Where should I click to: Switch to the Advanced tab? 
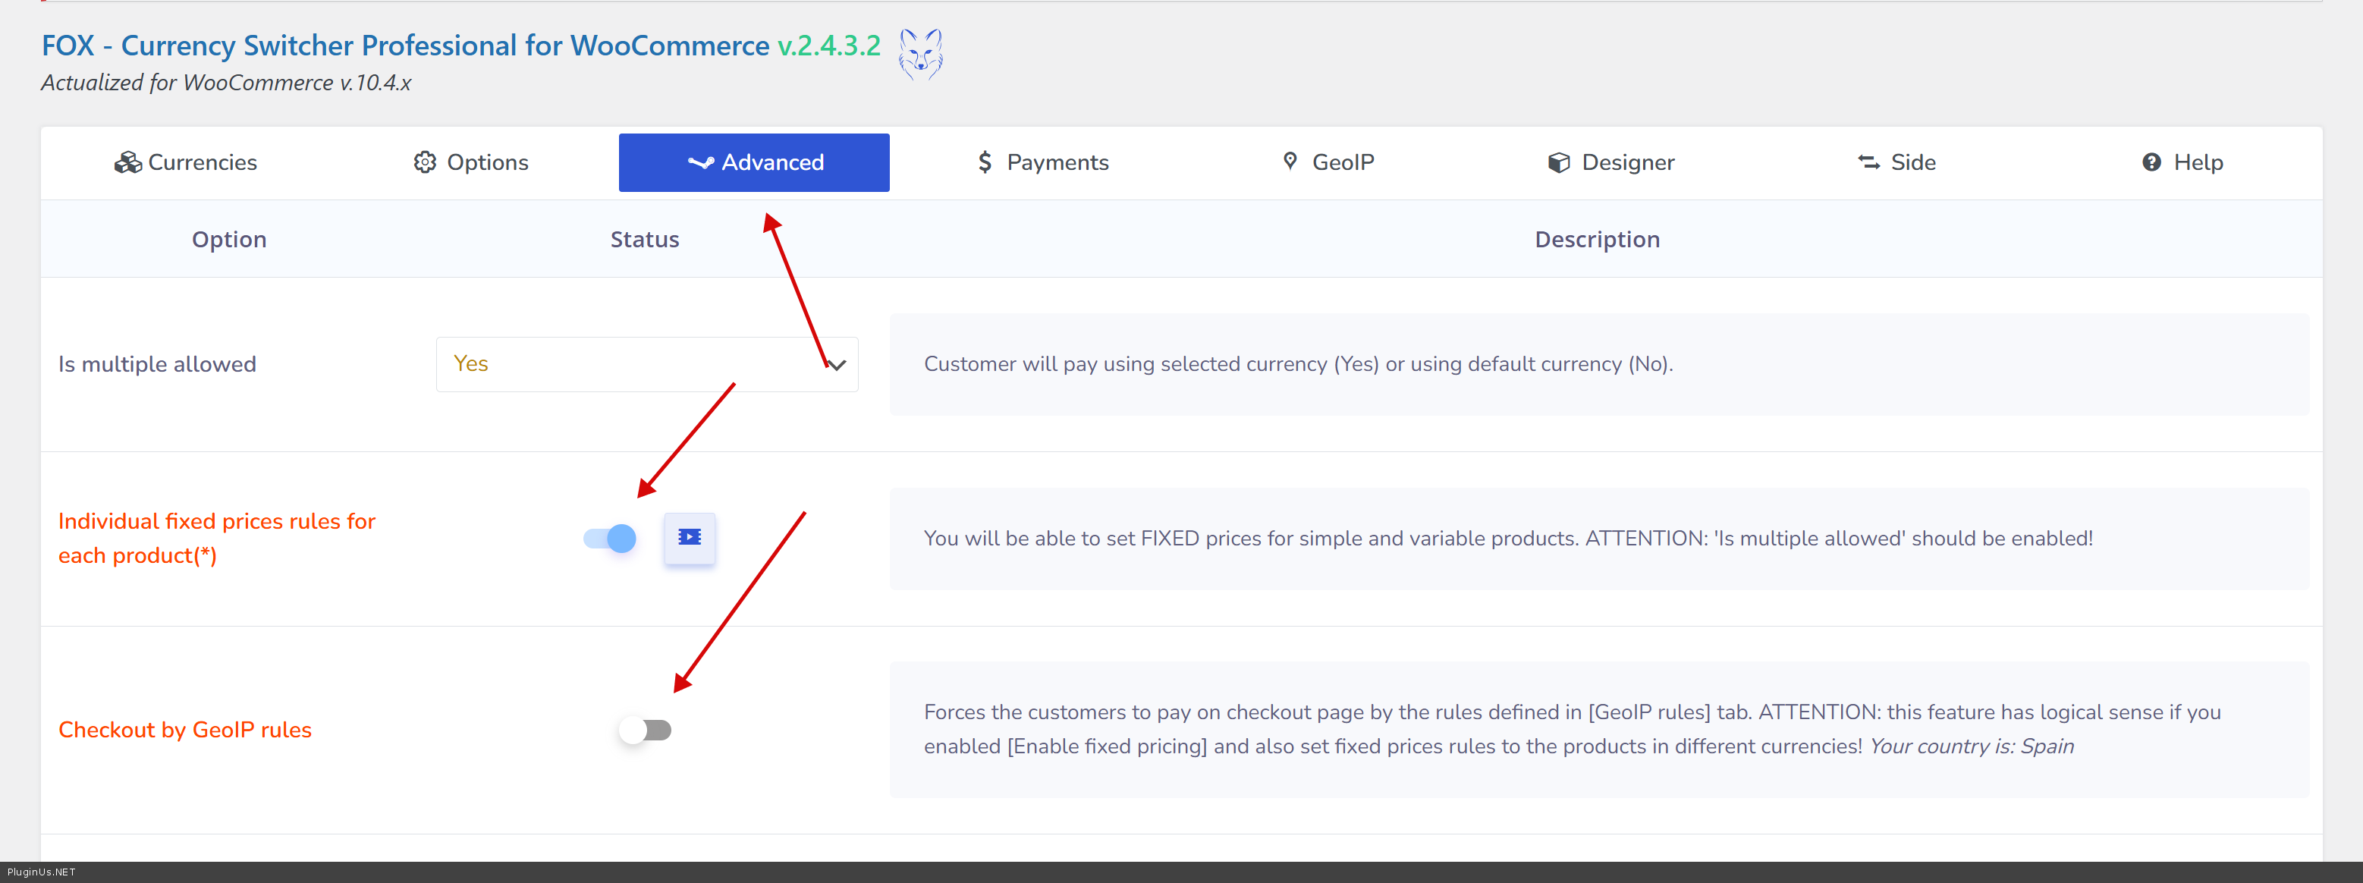coord(754,162)
